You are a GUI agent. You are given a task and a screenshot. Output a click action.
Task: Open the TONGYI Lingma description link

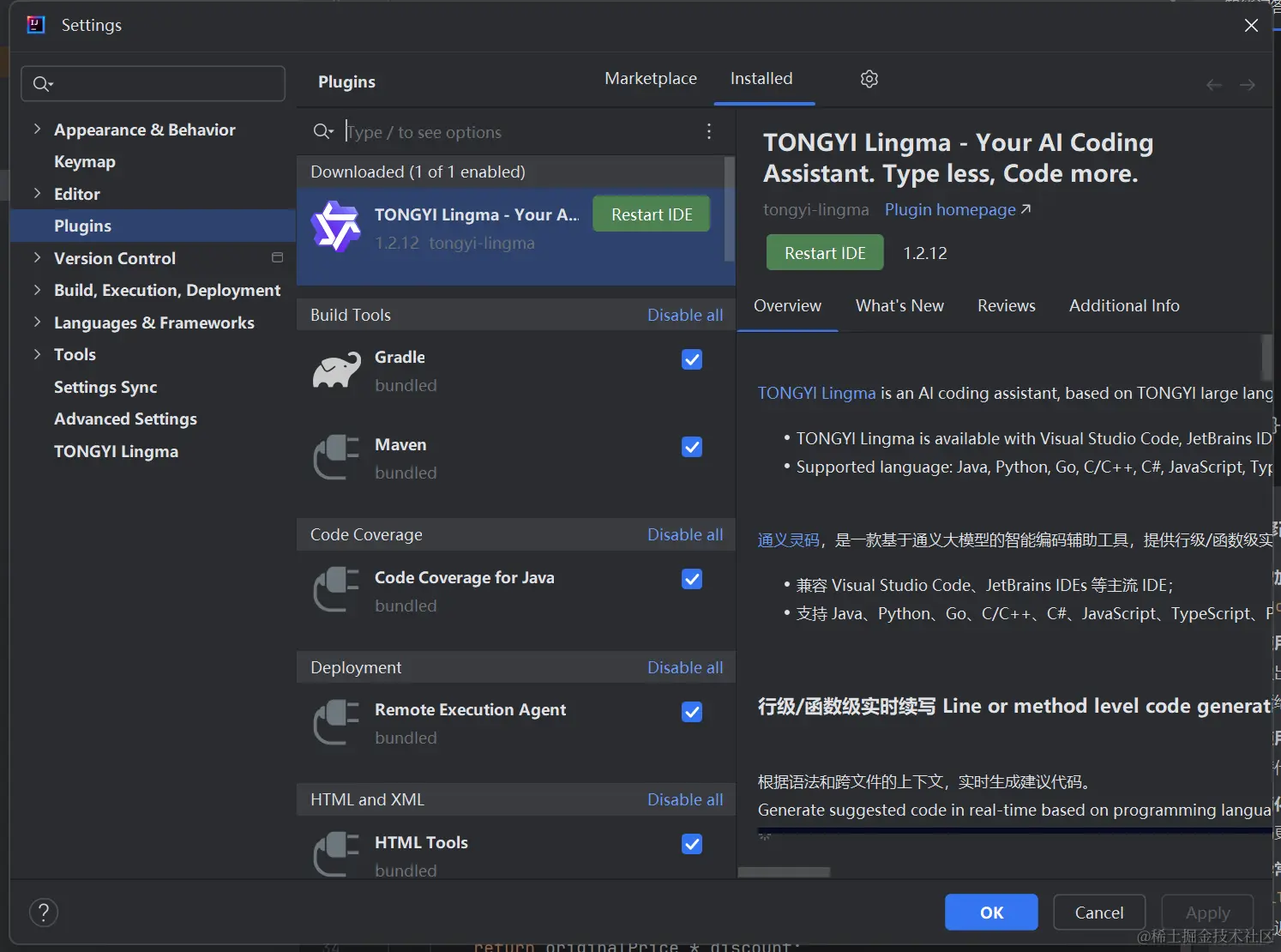[x=816, y=393]
